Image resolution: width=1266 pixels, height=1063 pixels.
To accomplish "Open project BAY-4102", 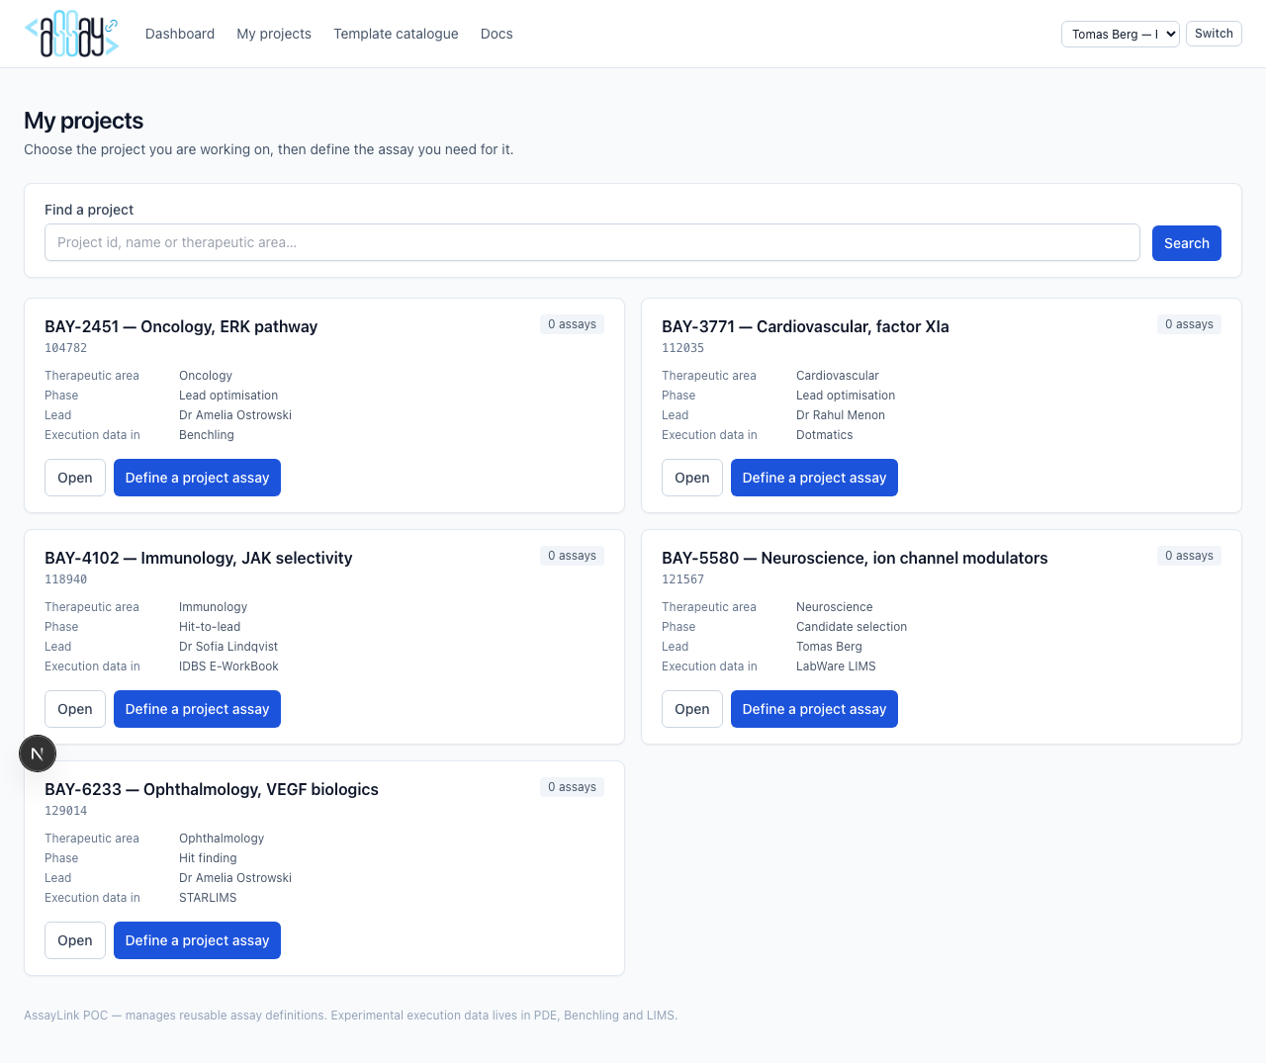I will point(75,709).
